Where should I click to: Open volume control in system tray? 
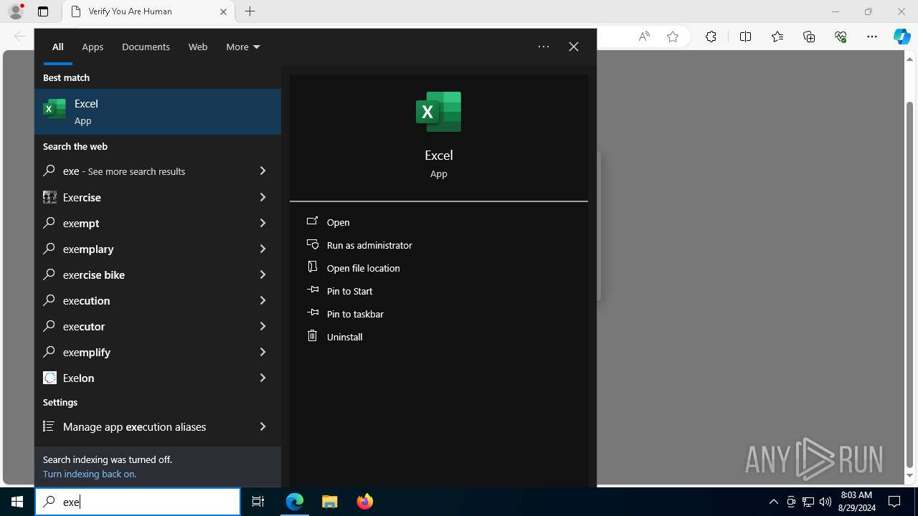click(x=825, y=502)
